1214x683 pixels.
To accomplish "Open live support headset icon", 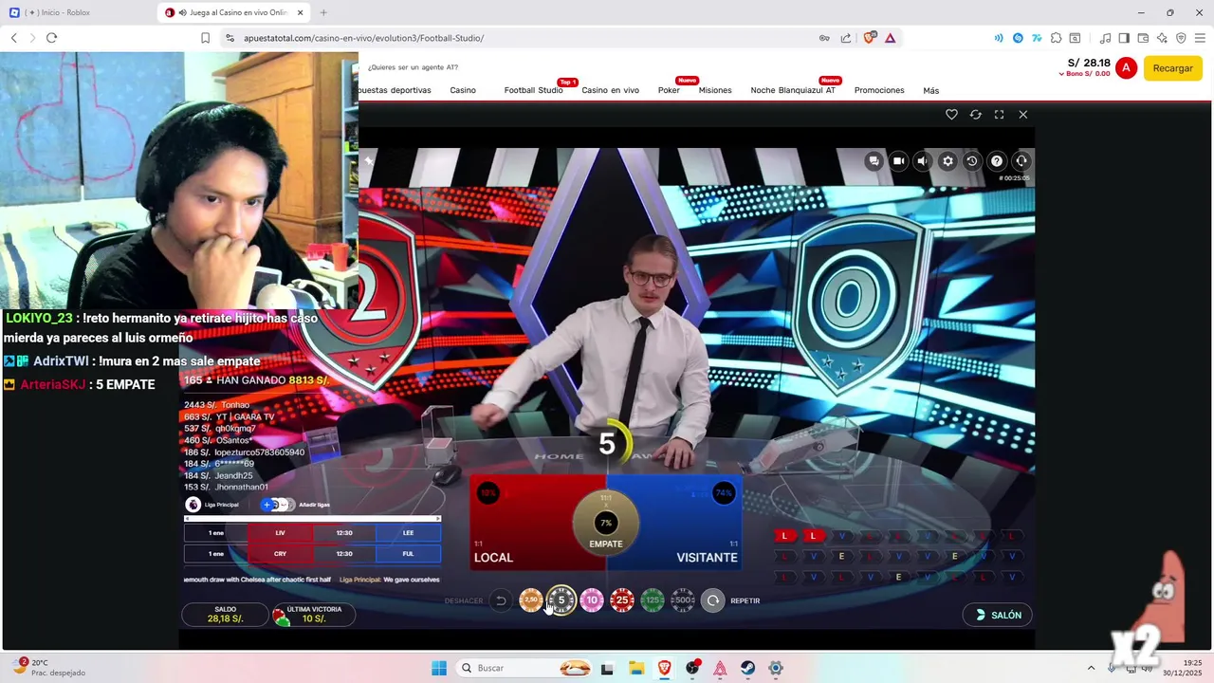I will (1021, 161).
